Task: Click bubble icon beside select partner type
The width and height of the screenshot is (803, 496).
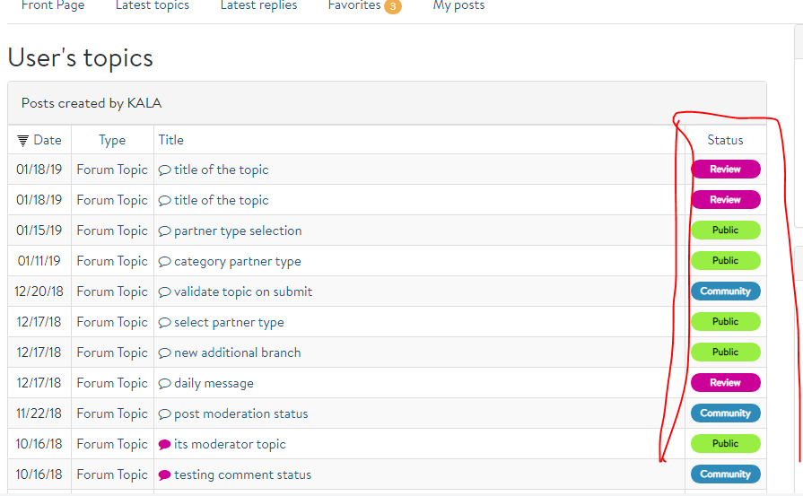Action: [x=164, y=323]
